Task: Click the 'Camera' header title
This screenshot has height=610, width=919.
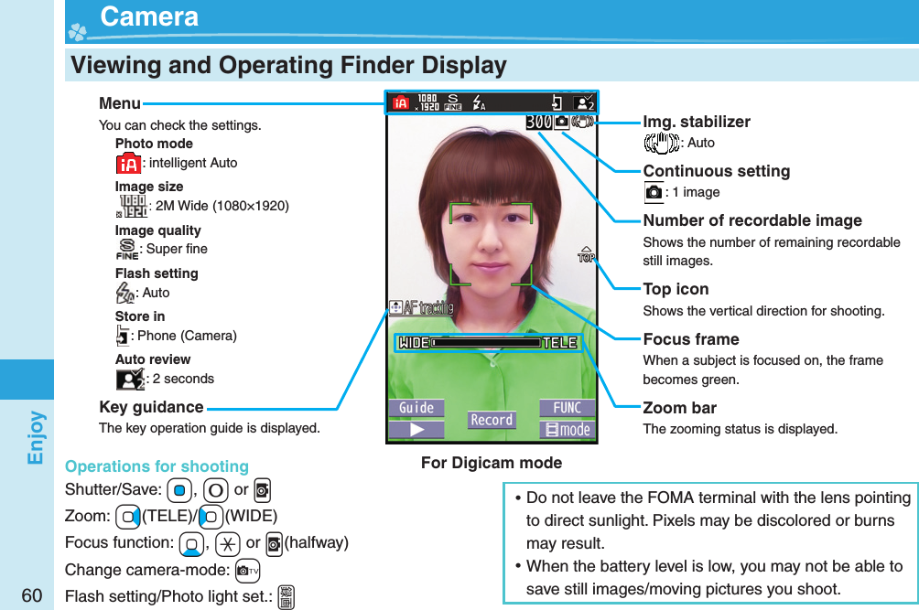Action: (149, 16)
